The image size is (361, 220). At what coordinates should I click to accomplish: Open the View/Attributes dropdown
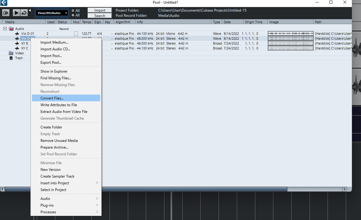click(x=52, y=13)
